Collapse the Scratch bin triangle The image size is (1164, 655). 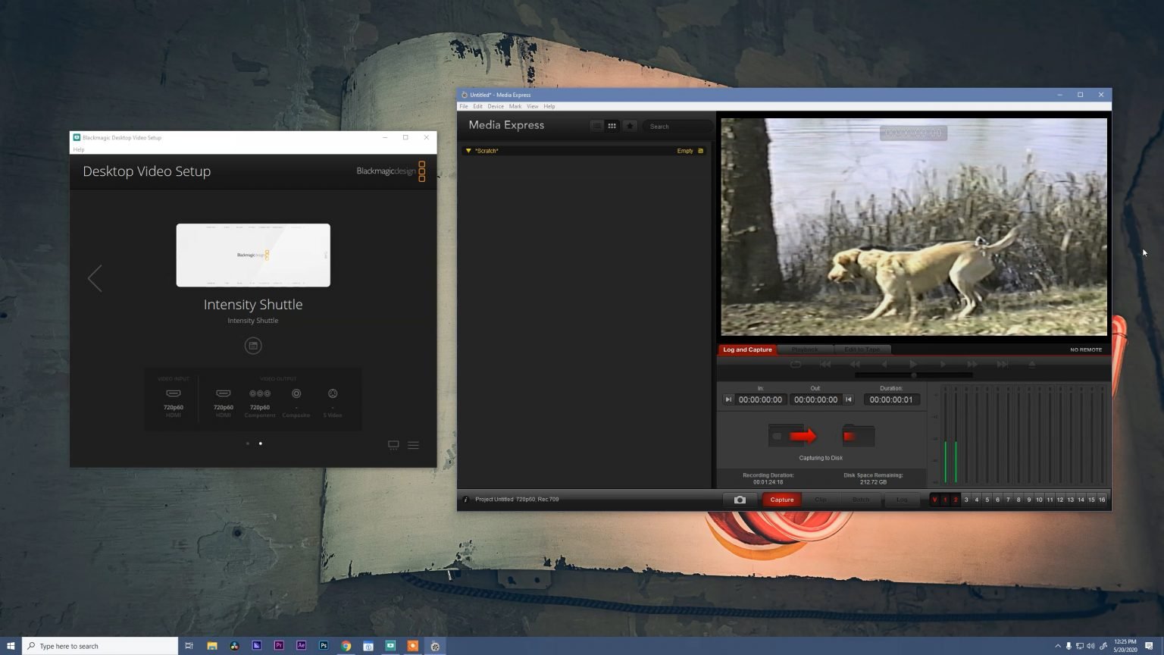[468, 150]
